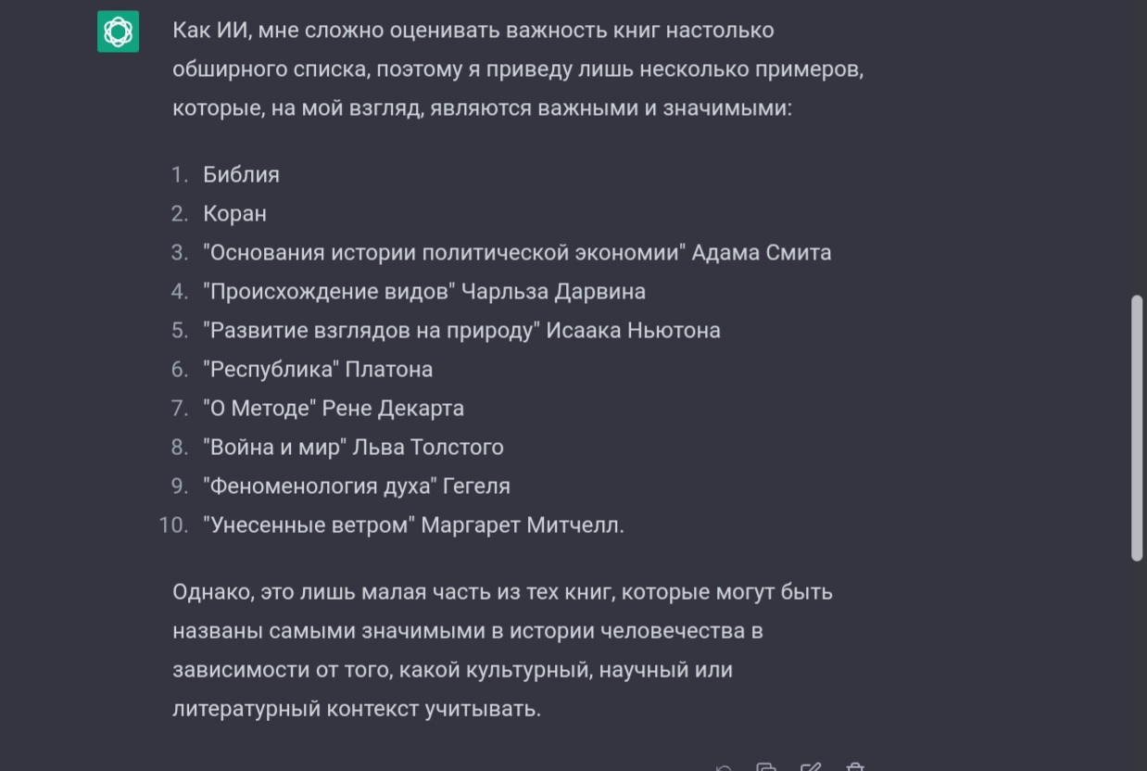
Task: Click the list item 'Коран'
Action: tap(234, 213)
